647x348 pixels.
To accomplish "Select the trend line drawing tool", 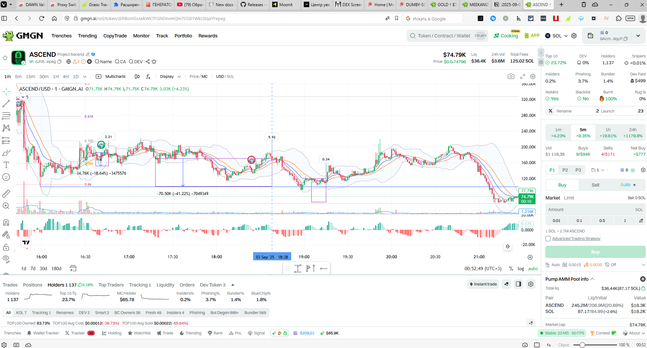I will [x=6, y=104].
